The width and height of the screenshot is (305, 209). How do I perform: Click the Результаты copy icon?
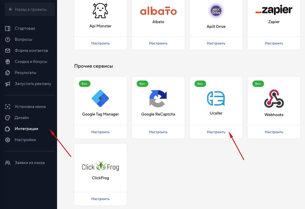[8, 73]
